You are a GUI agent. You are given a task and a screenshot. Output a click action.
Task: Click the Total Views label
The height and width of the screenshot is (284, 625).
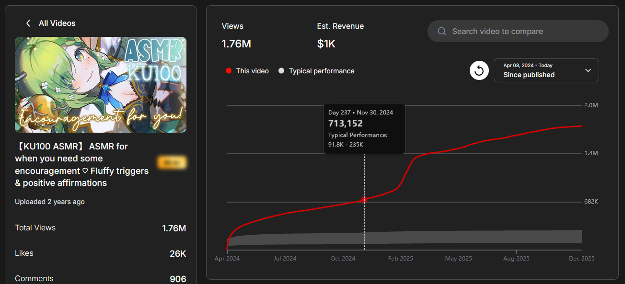click(35, 227)
